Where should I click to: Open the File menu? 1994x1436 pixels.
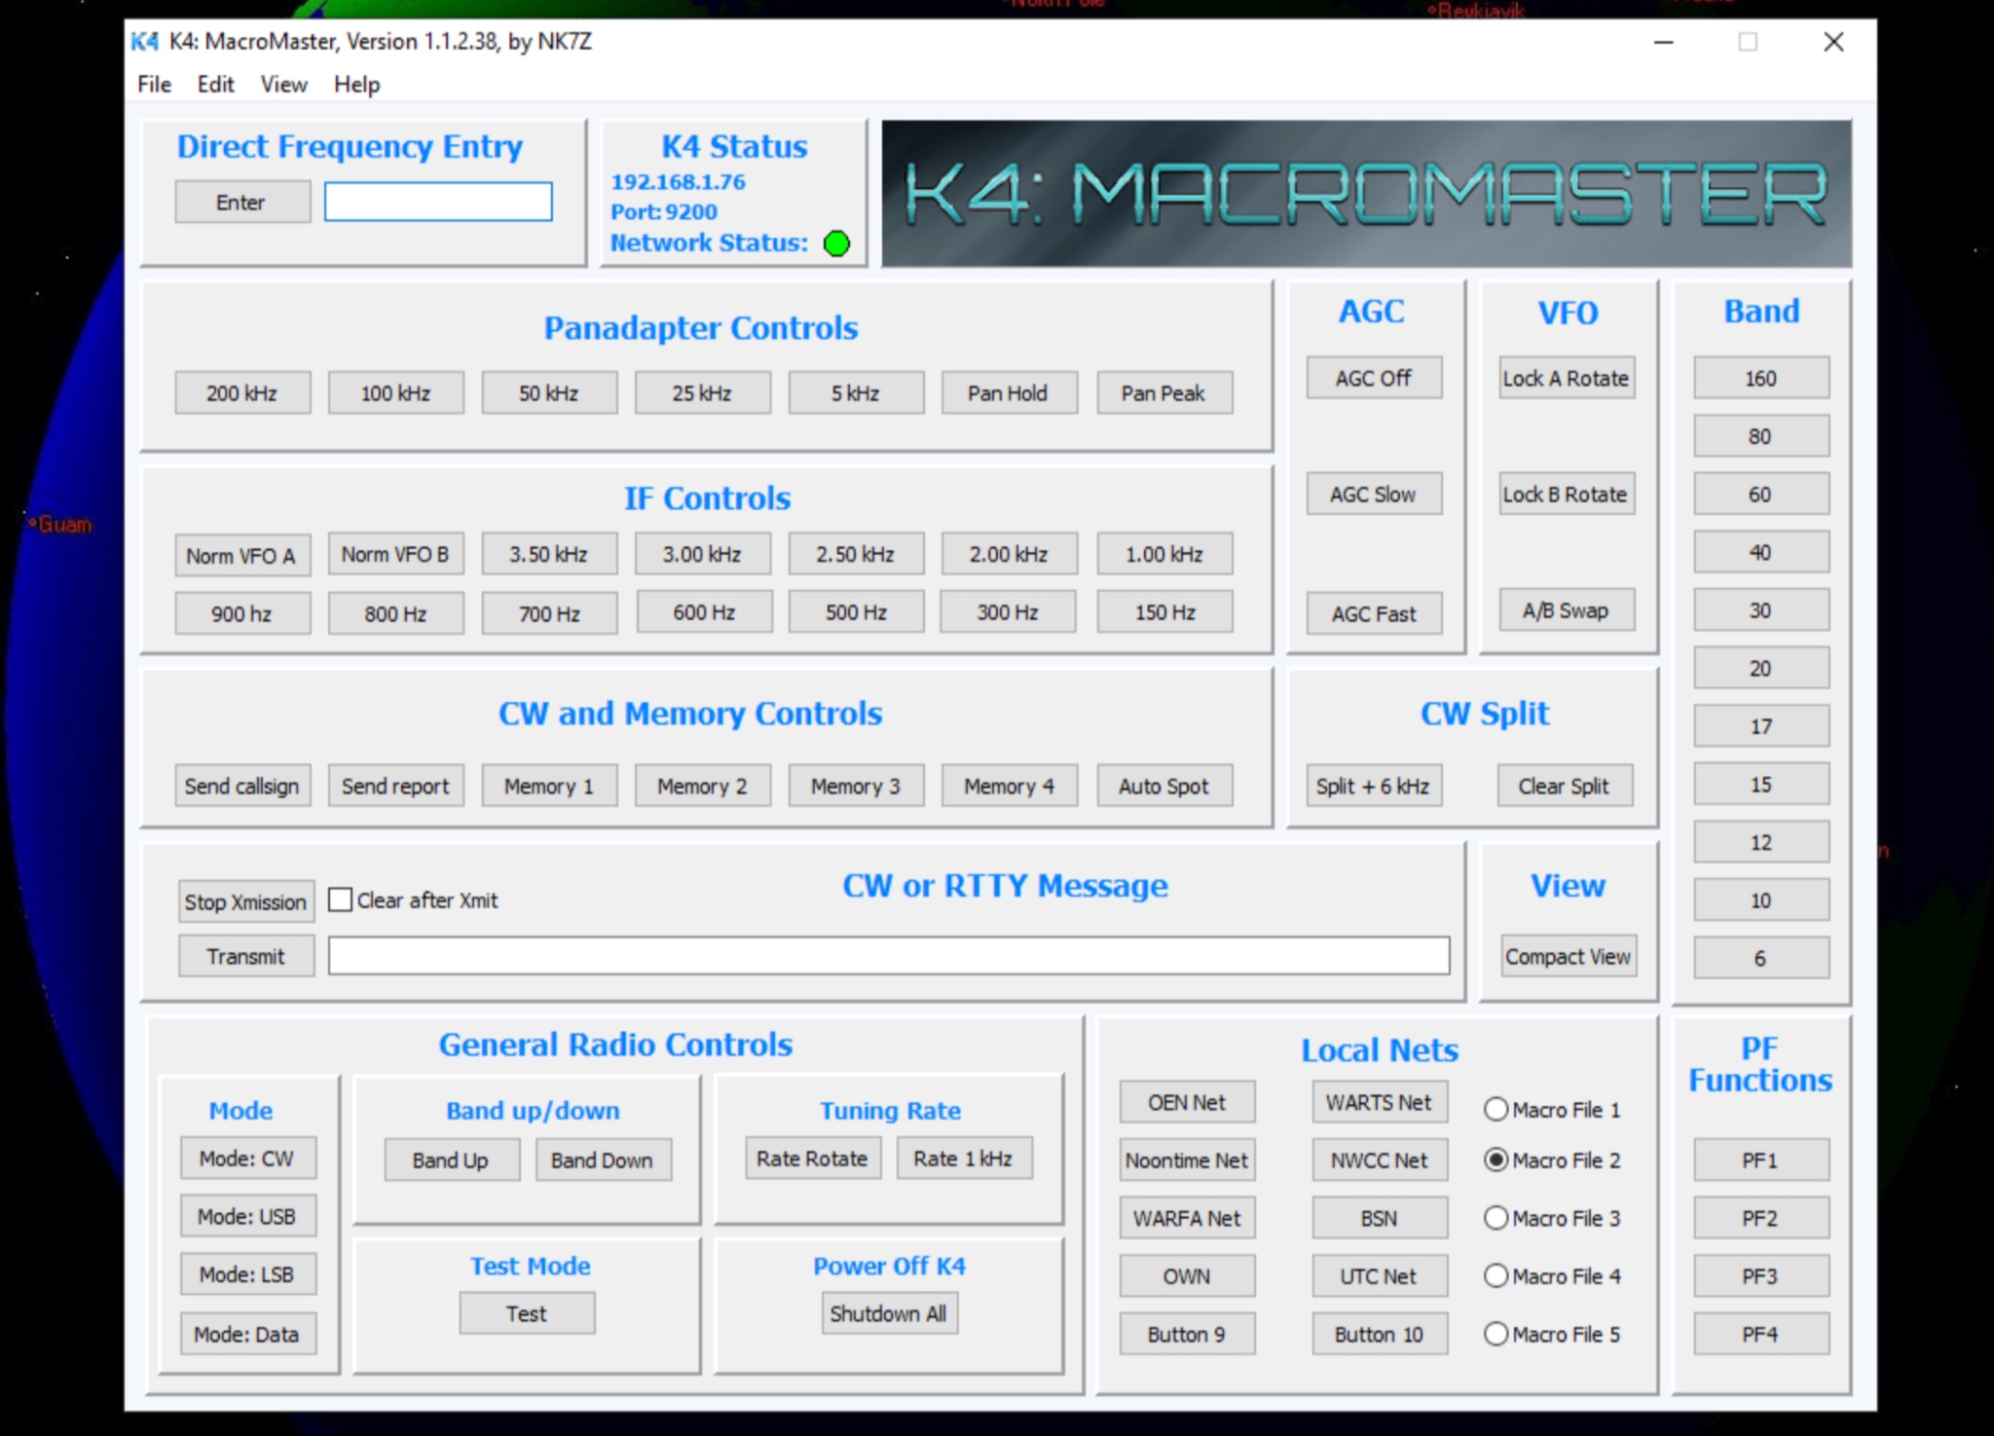coord(154,85)
